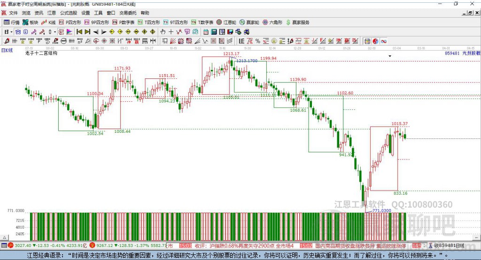Open the 江恩轮 Gann wheel
This screenshot has height=260, width=481.
point(226,23)
